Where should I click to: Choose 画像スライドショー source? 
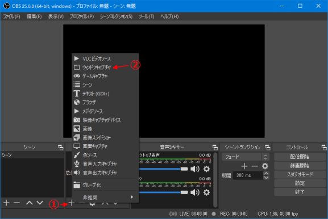point(105,137)
